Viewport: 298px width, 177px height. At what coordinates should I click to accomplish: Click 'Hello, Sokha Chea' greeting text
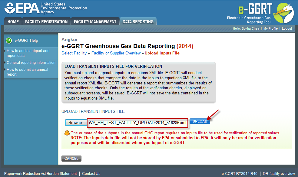point(246,28)
